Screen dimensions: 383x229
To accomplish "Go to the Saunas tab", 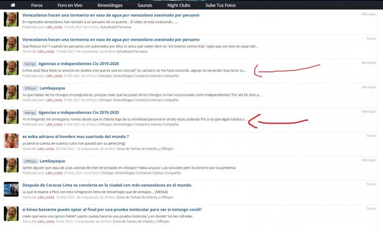I will pyautogui.click(x=145, y=5).
